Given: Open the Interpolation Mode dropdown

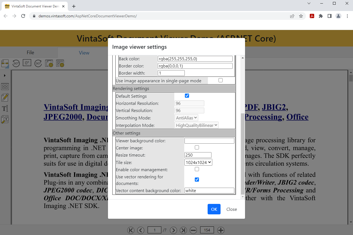Looking at the screenshot, I should click(x=197, y=125).
